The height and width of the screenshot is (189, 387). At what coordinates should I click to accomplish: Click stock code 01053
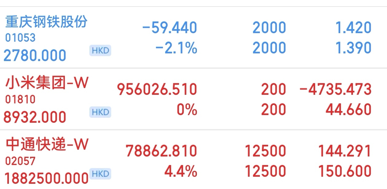pyautogui.click(x=20, y=38)
